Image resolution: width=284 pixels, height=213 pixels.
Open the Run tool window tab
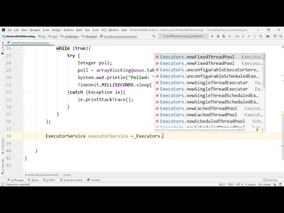pyautogui.click(x=33, y=180)
